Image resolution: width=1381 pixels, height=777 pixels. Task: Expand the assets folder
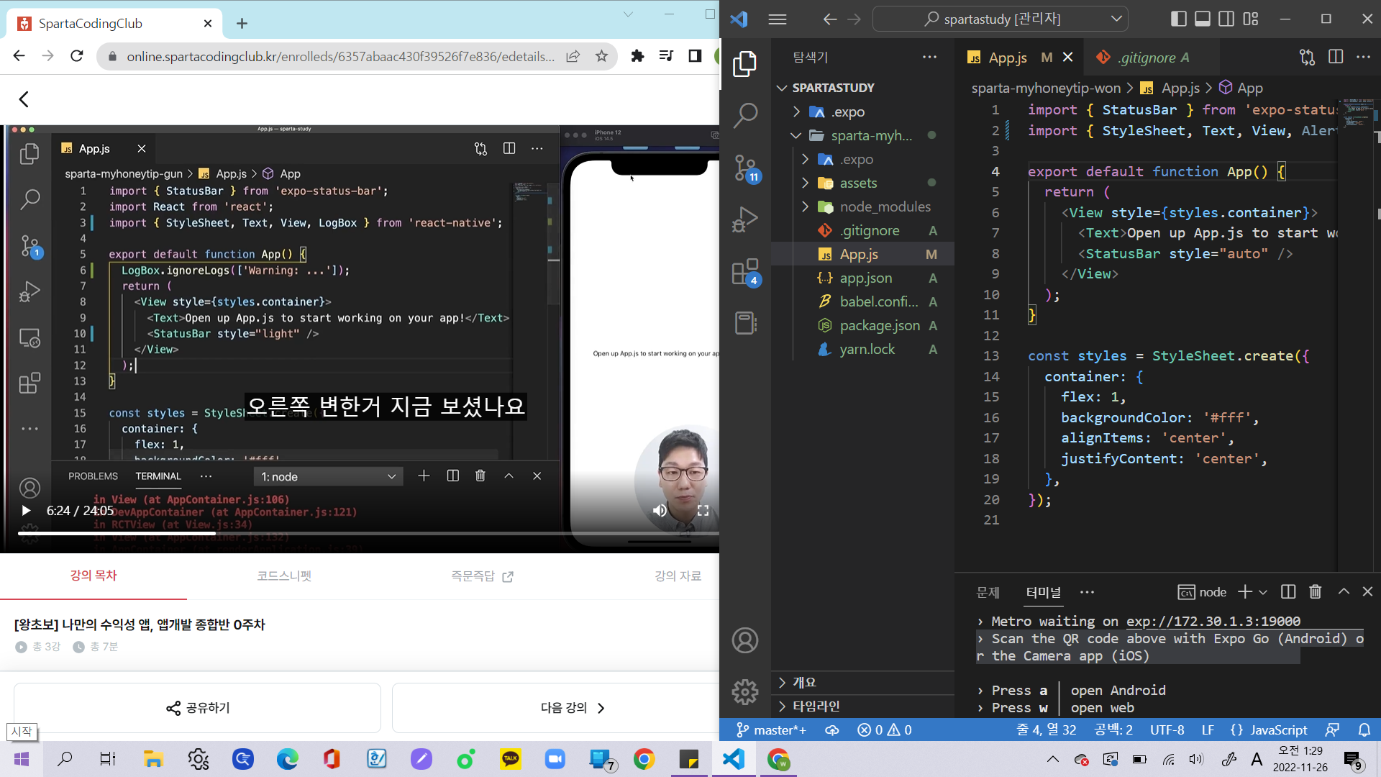863,183
